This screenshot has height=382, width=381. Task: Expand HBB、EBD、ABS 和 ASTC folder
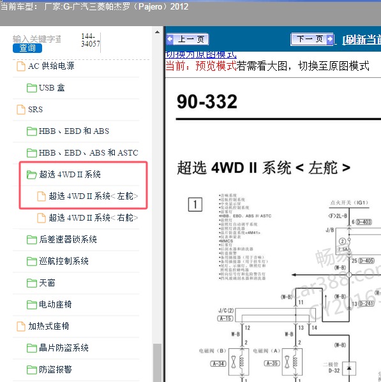pyautogui.click(x=89, y=153)
